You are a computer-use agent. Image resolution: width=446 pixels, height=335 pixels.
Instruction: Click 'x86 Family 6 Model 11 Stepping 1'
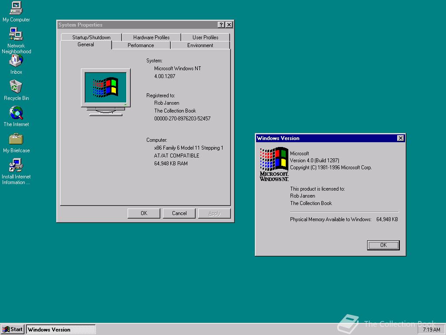click(x=189, y=148)
